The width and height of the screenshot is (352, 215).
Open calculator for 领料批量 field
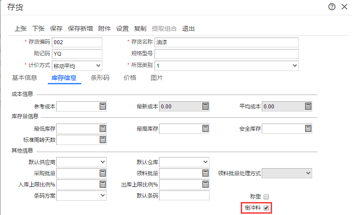[205, 173]
